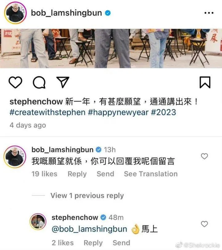View the 19 likes list
The height and width of the screenshot is (250, 222).
point(44,174)
